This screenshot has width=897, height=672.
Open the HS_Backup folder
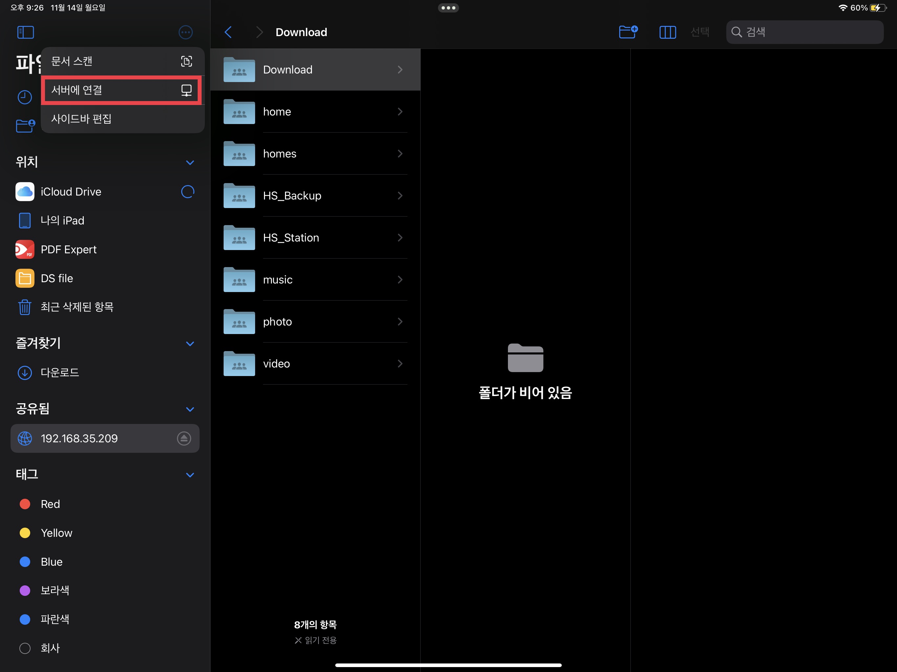(x=315, y=195)
